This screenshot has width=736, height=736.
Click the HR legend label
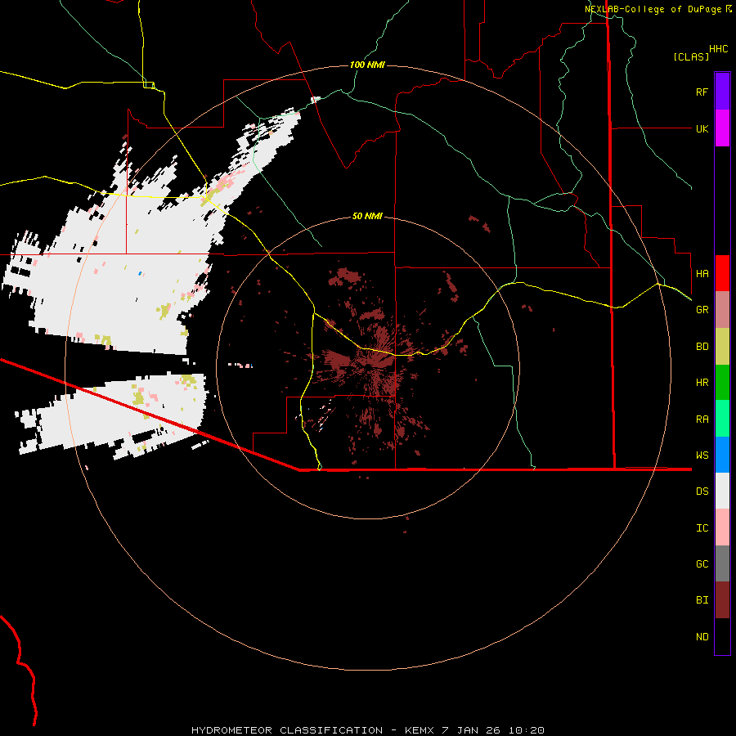coord(702,383)
